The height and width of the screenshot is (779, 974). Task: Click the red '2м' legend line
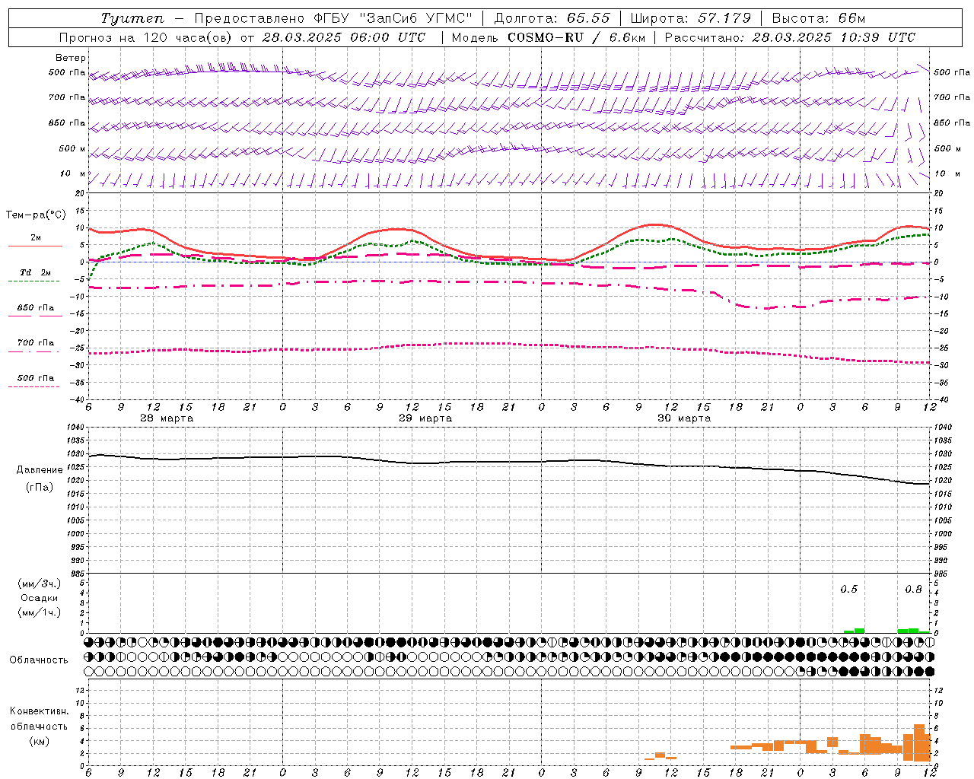[x=35, y=246]
